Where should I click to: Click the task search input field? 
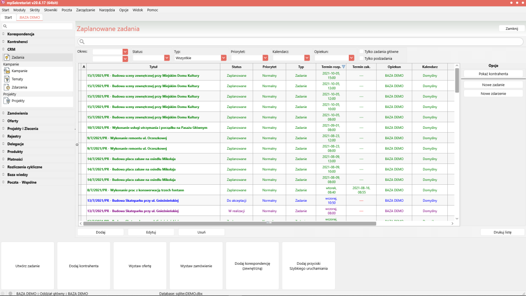click(x=300, y=42)
